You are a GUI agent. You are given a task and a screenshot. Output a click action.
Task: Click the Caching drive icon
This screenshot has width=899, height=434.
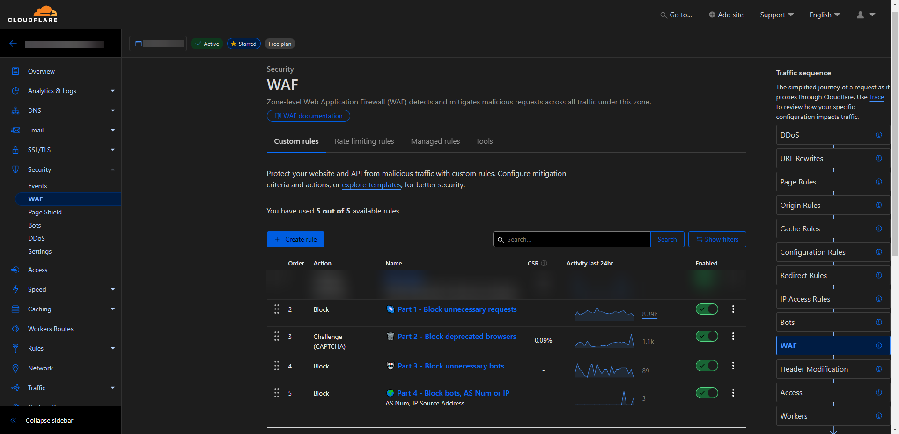[15, 309]
